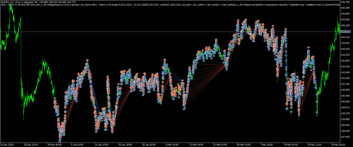The height and width of the screenshot is (147, 353).
Task: Select the horizontal bid price line
Action: click(x=170, y=32)
